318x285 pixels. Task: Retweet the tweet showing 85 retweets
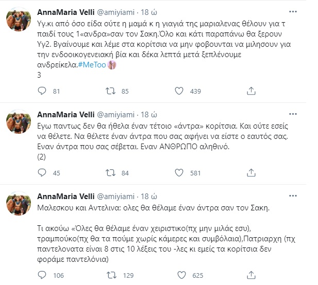click(x=110, y=91)
